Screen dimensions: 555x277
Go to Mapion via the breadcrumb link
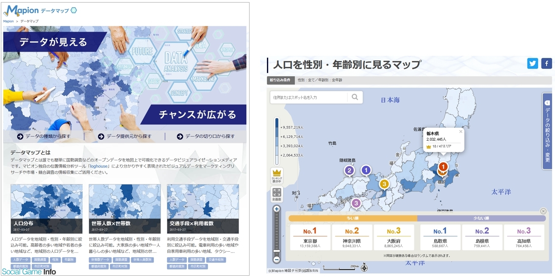tap(8, 21)
